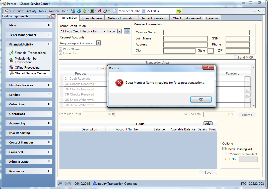268x189 pixels.
Task: Open Offline Processing in sidebar
Action: click(24, 68)
